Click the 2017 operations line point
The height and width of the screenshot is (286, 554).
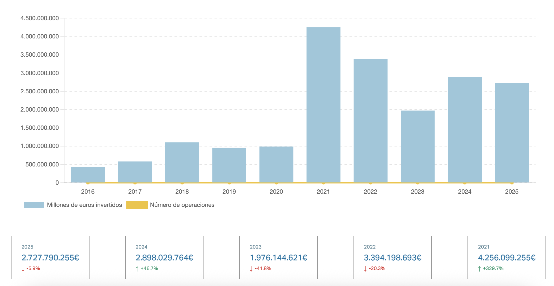tap(135, 183)
